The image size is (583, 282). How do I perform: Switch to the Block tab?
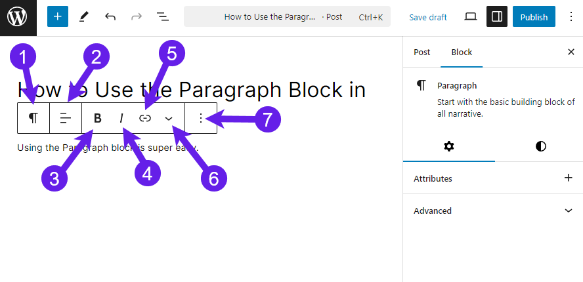(x=462, y=52)
